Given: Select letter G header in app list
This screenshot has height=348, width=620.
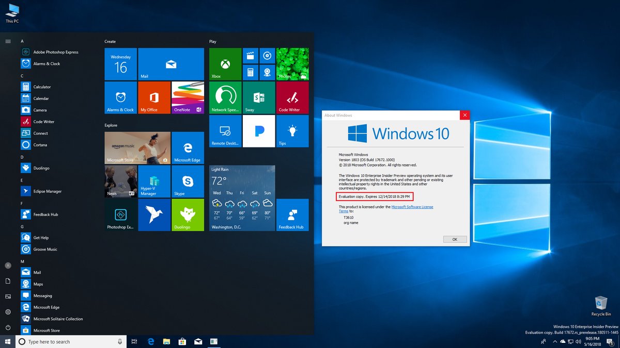Looking at the screenshot, I should (22, 226).
